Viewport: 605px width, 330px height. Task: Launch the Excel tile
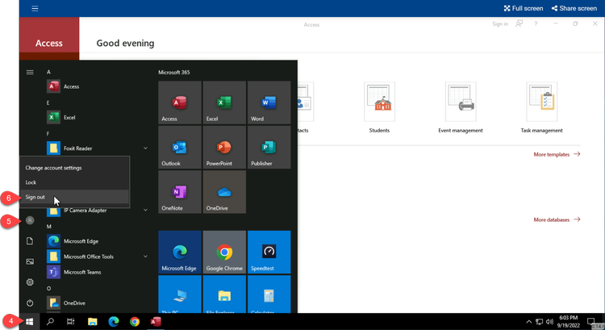click(x=224, y=102)
